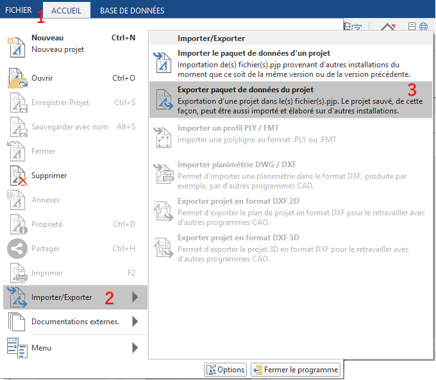Select Sauvegarder avec nom entry
The height and width of the screenshot is (380, 436).
point(75,127)
